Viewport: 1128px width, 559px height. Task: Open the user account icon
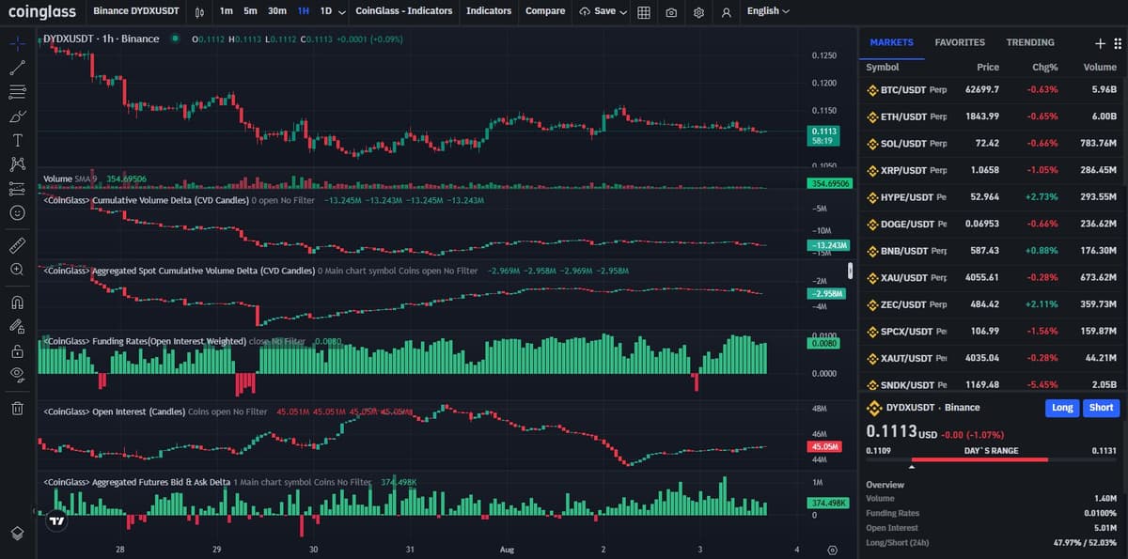coord(726,11)
